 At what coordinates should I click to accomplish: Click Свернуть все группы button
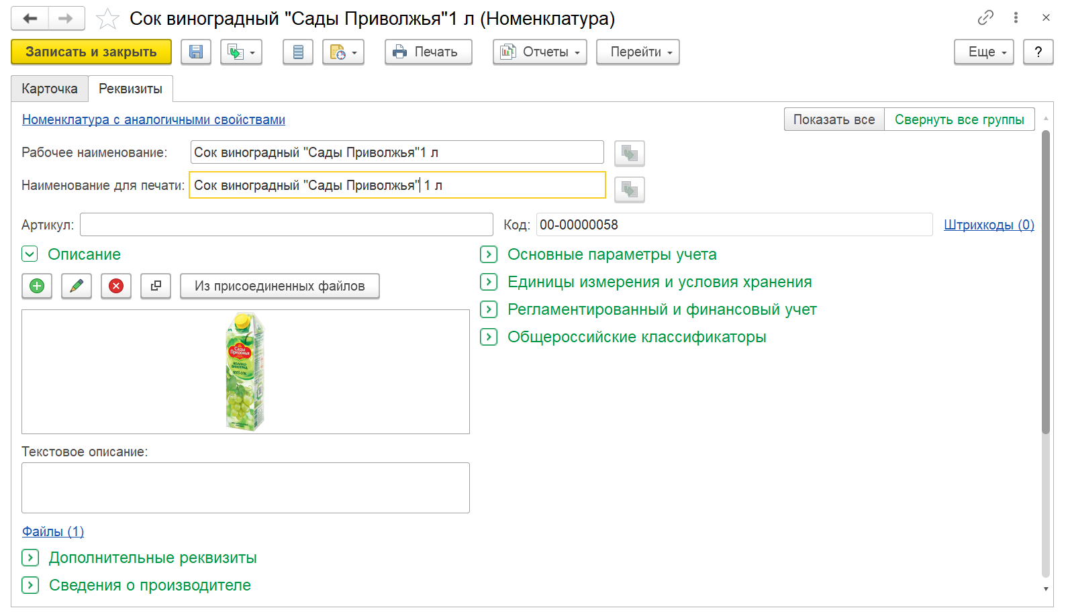(959, 119)
